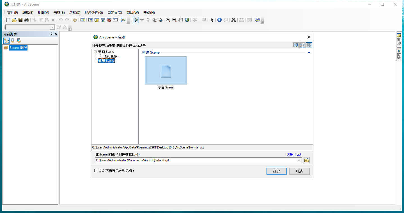The width and height of the screenshot is (404, 213).
Task: Click the 取消 button
Action: (299, 171)
